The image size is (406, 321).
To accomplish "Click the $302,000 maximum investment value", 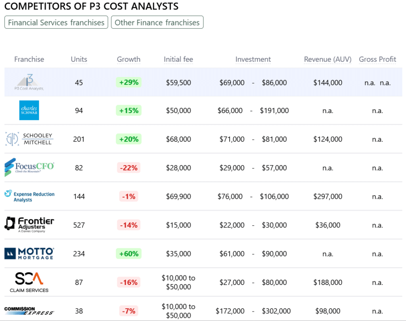I will [x=276, y=311].
